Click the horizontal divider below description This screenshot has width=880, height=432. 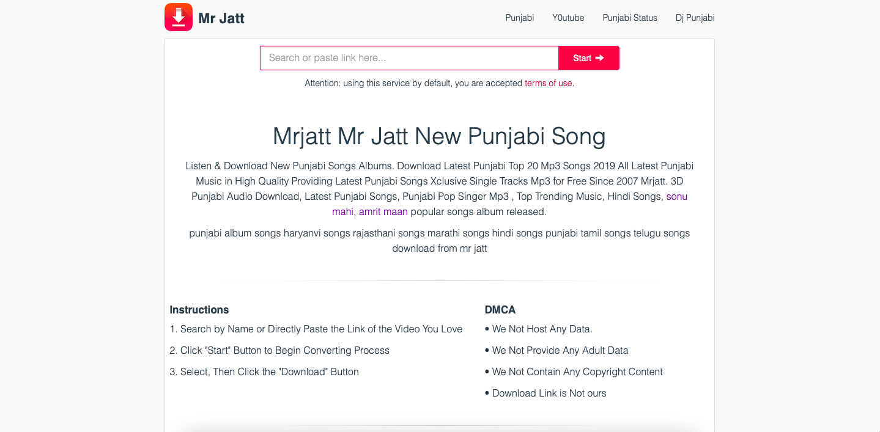(439, 282)
